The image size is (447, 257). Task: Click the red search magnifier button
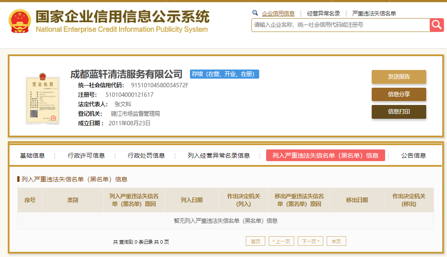point(437,25)
